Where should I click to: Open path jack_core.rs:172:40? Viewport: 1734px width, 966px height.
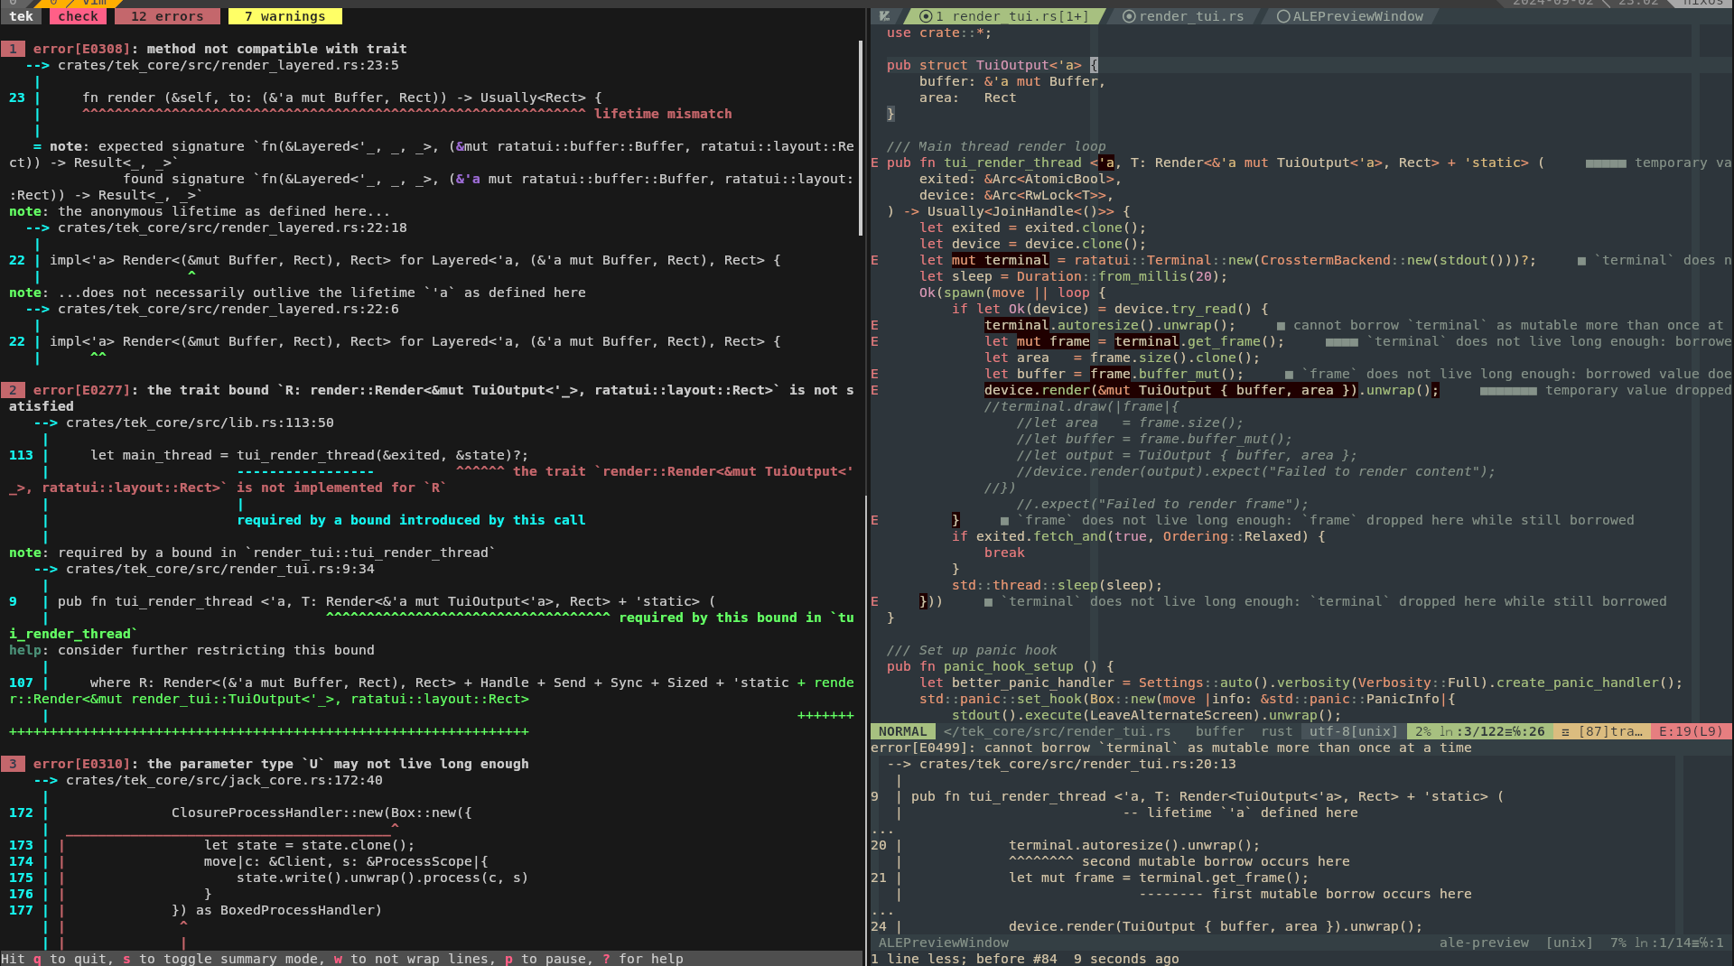224,780
